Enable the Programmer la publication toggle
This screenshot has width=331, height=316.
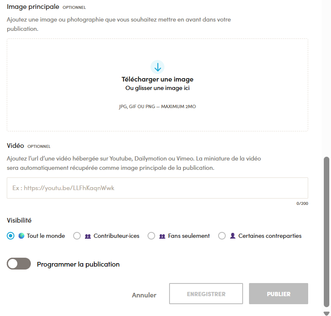point(19,264)
